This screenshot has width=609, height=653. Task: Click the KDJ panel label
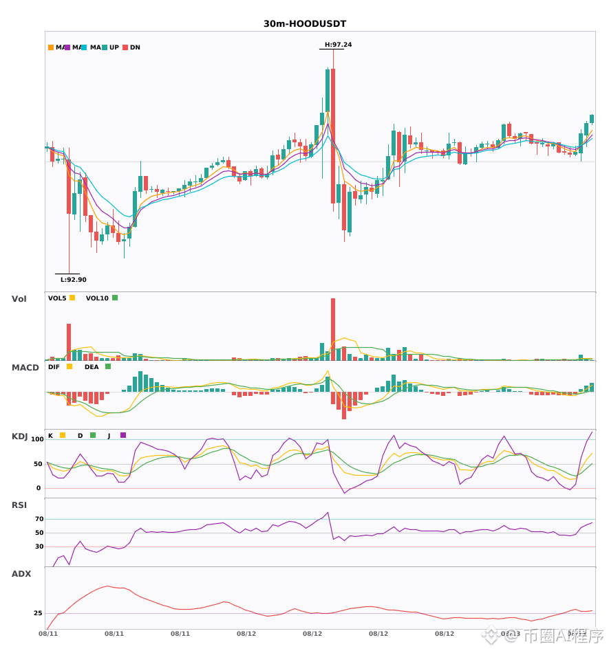coord(19,436)
